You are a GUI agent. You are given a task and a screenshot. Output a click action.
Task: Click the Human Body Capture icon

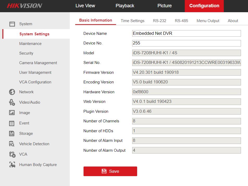(x=12, y=165)
